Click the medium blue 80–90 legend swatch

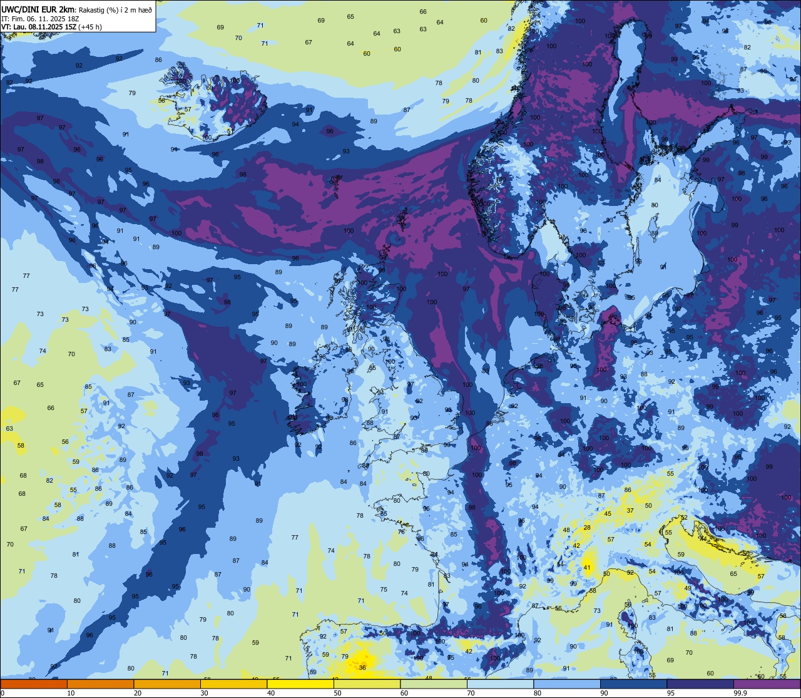click(x=567, y=684)
